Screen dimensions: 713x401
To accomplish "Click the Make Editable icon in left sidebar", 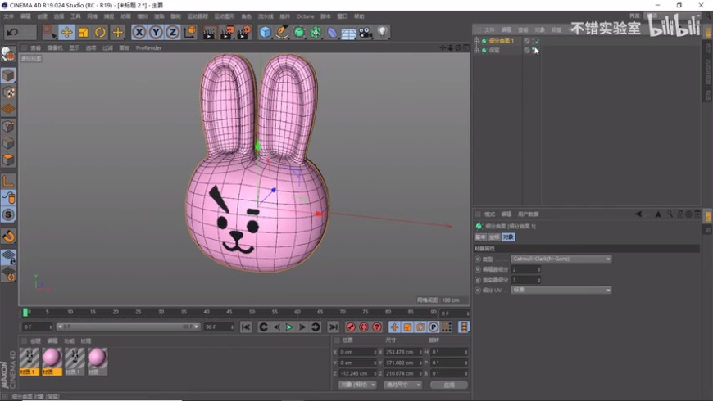I will 8,55.
